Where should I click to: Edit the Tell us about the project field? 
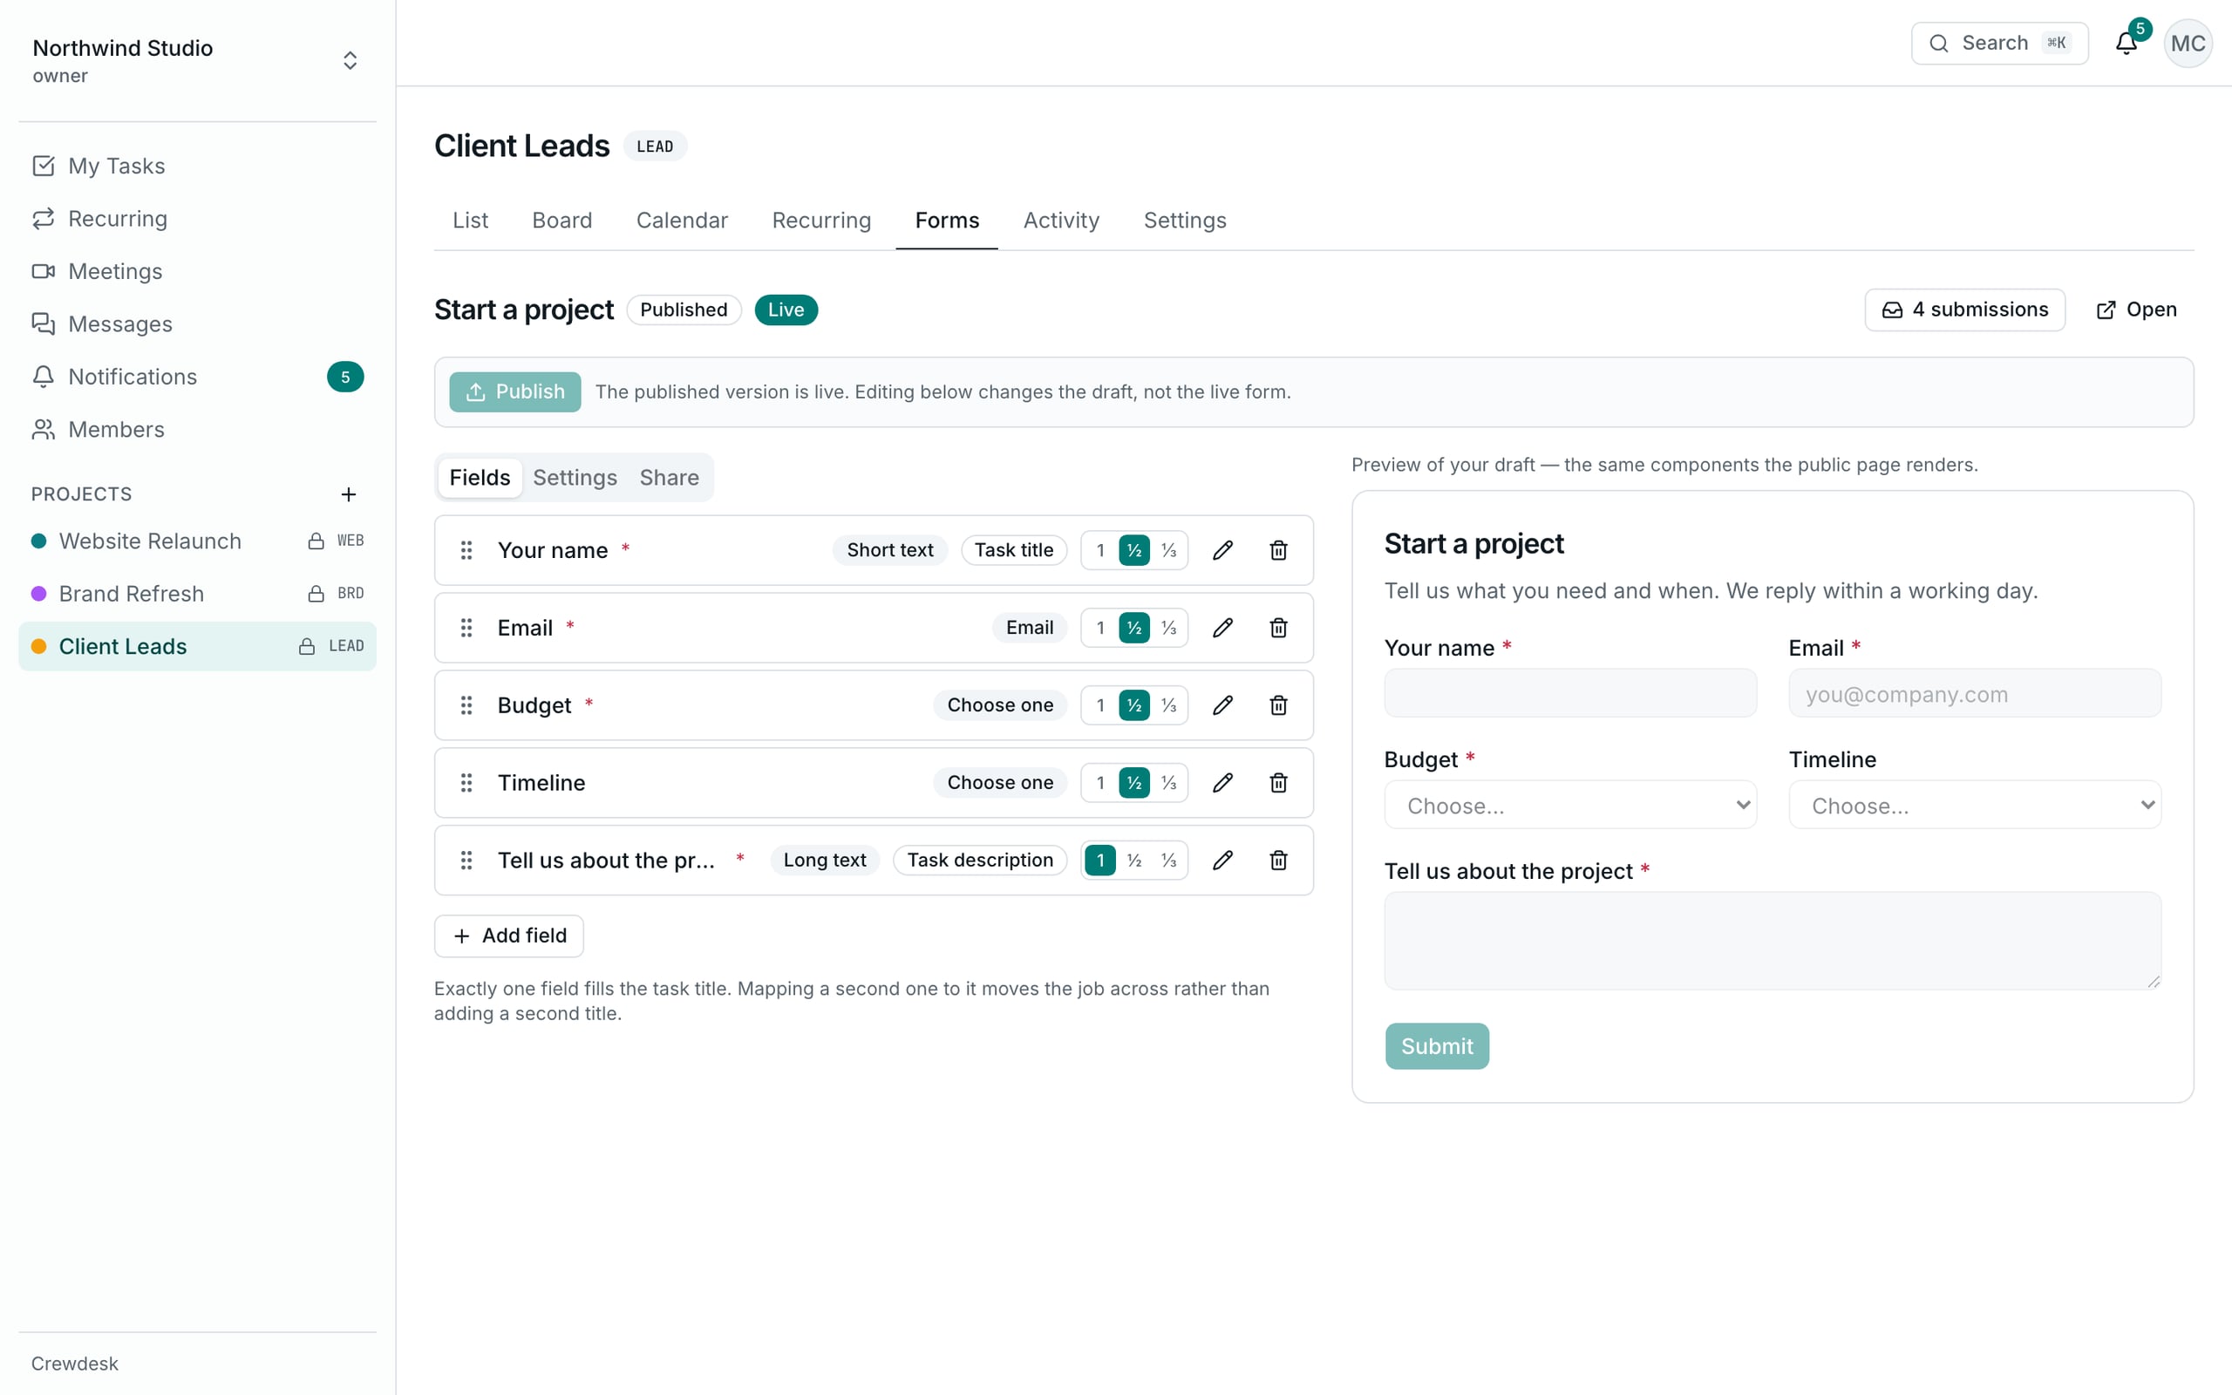coord(1223,860)
